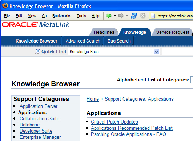Image resolution: width=193 pixels, height=141 pixels.
Task: Open the Bug Search subtab
Action: click(x=119, y=41)
